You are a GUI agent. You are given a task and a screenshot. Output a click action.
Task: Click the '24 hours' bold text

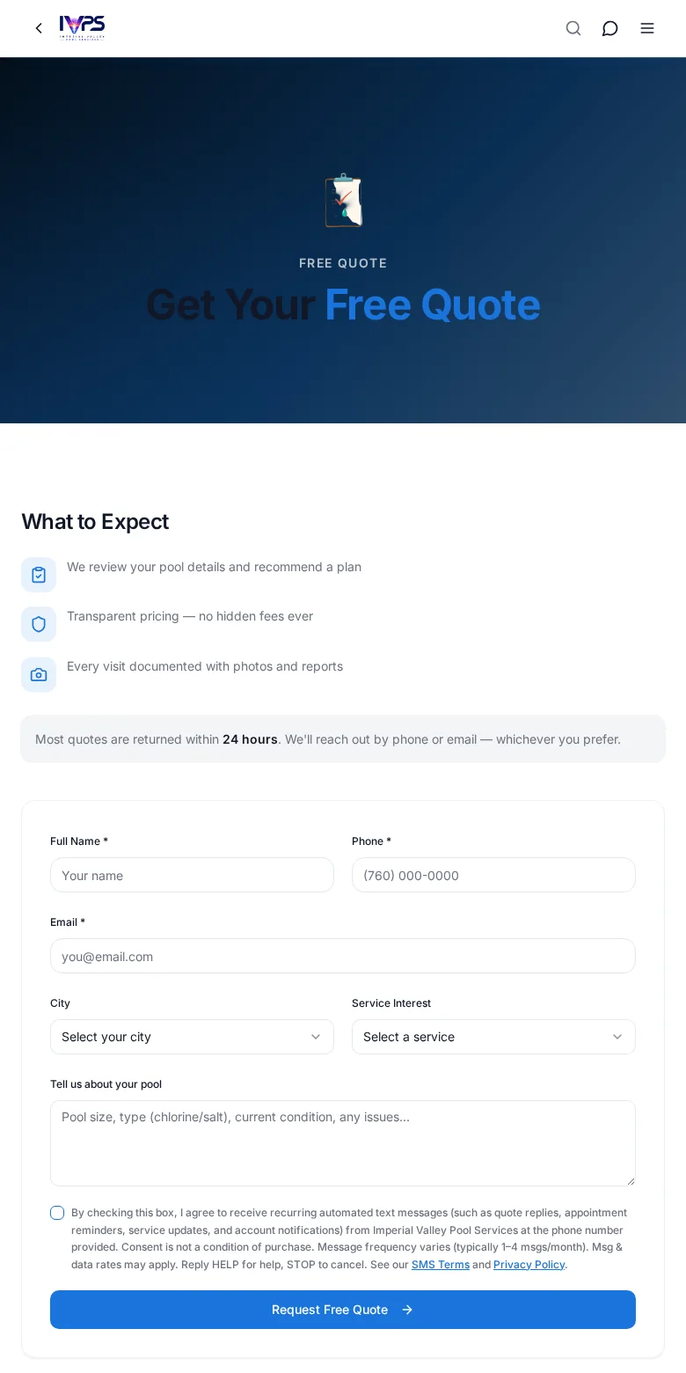point(250,739)
